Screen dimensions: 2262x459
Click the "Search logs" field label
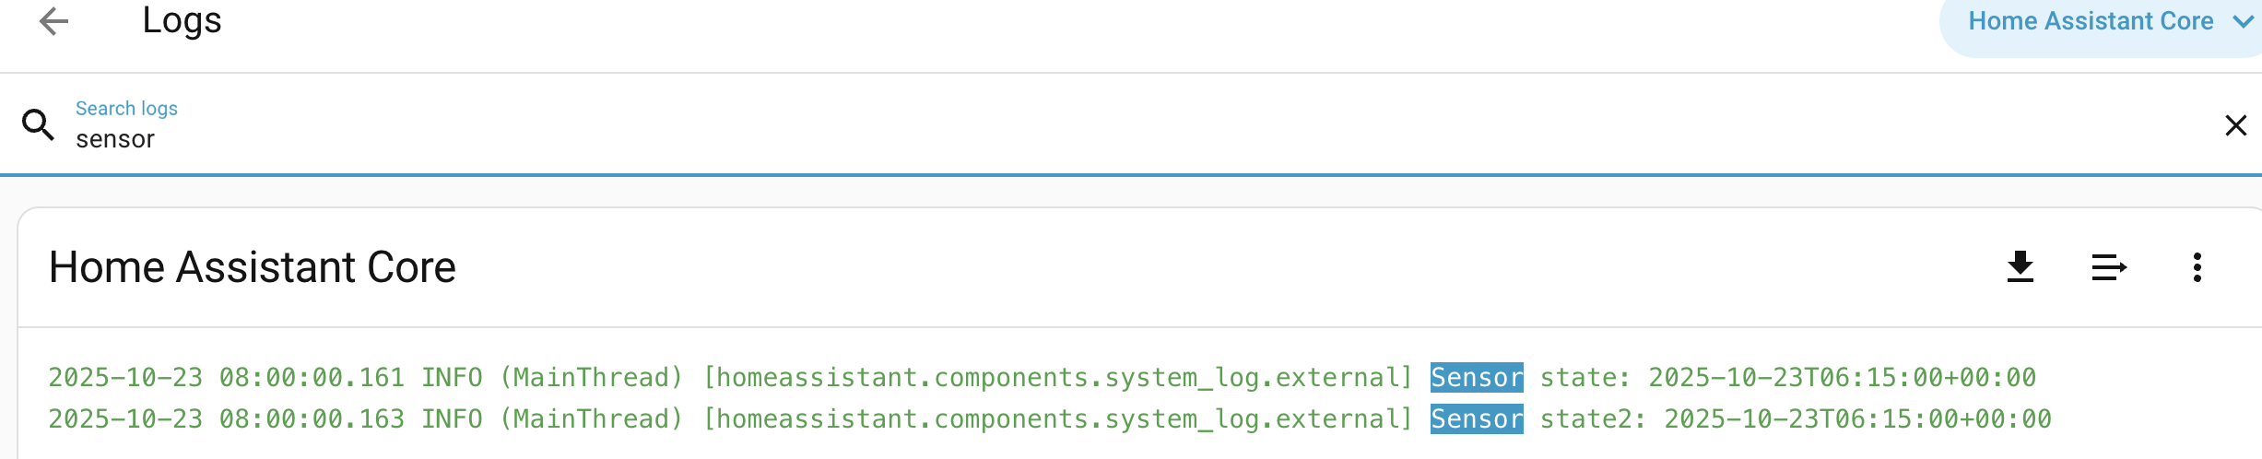click(x=126, y=109)
